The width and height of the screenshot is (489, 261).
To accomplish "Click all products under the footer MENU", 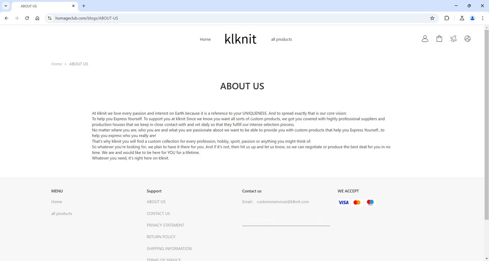I will click(61, 214).
